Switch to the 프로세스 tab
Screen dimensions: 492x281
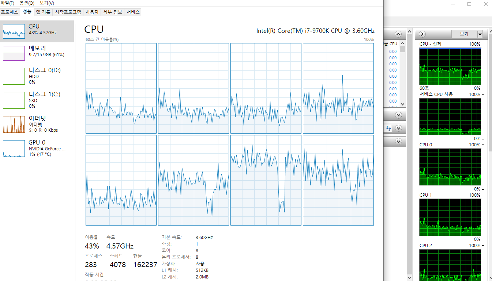10,12
